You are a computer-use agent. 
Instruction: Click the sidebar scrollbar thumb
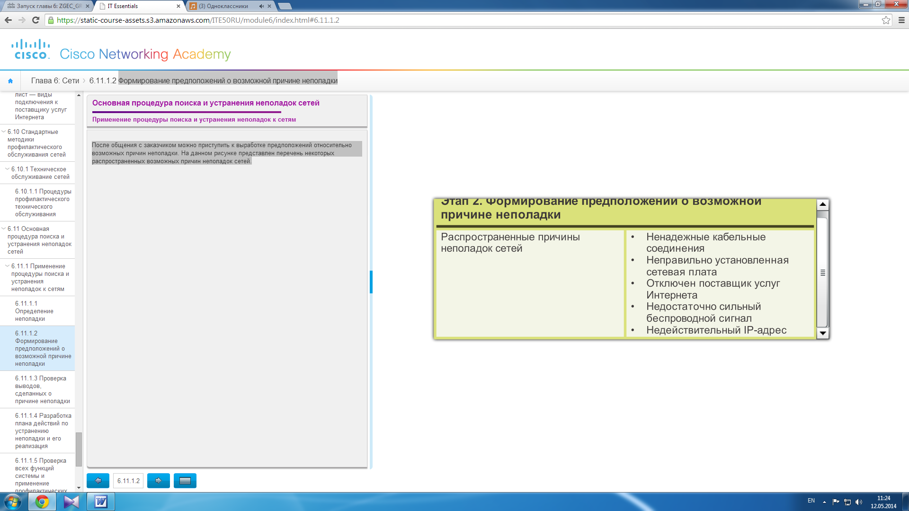pos(79,449)
